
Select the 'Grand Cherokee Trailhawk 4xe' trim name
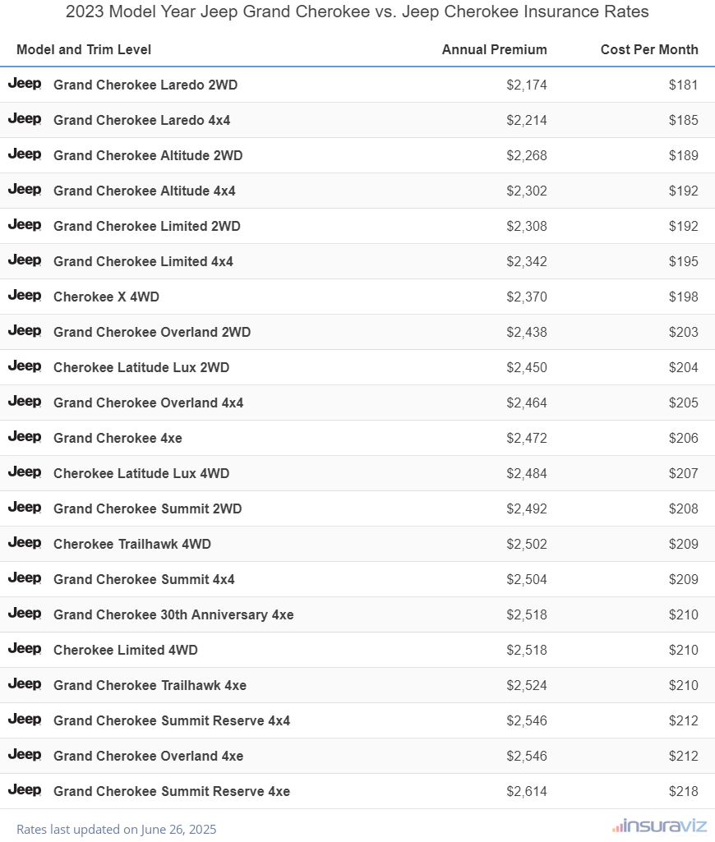pos(150,686)
